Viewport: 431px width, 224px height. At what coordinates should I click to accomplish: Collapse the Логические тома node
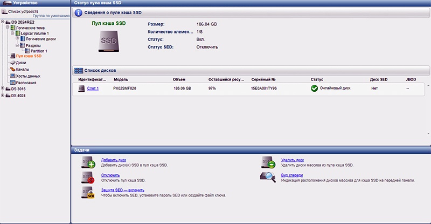tap(8, 27)
